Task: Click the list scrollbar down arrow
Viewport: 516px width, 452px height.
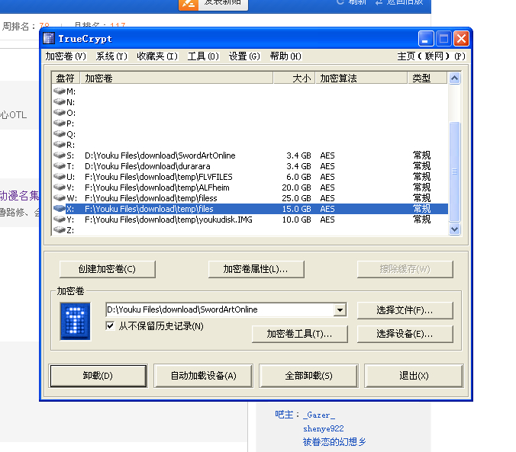Action: (x=454, y=229)
